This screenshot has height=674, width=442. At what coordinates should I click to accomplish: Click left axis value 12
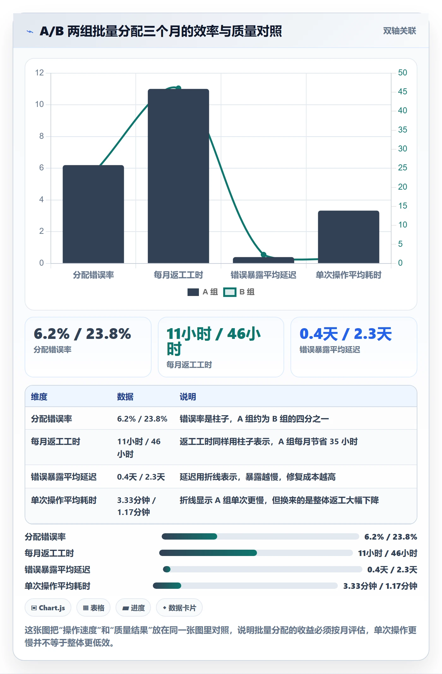coord(39,73)
